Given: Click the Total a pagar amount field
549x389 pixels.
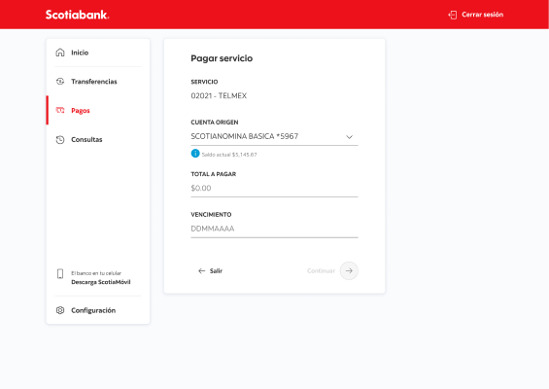Looking at the screenshot, I should (274, 189).
